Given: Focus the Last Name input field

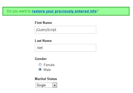Looking at the screenshot, I should (65, 48).
